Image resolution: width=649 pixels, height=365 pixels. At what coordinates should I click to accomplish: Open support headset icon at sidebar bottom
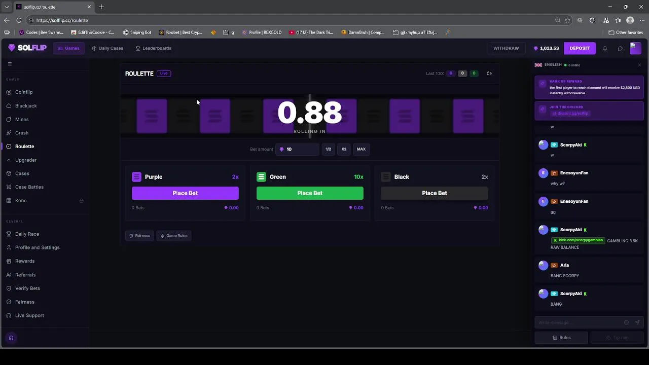click(x=11, y=338)
